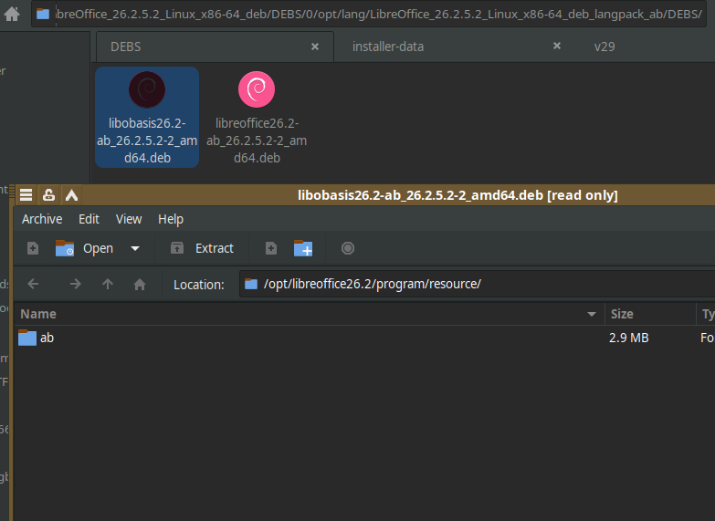The image size is (715, 521).
Task: Go forward in archive navigation
Action: coord(76,285)
